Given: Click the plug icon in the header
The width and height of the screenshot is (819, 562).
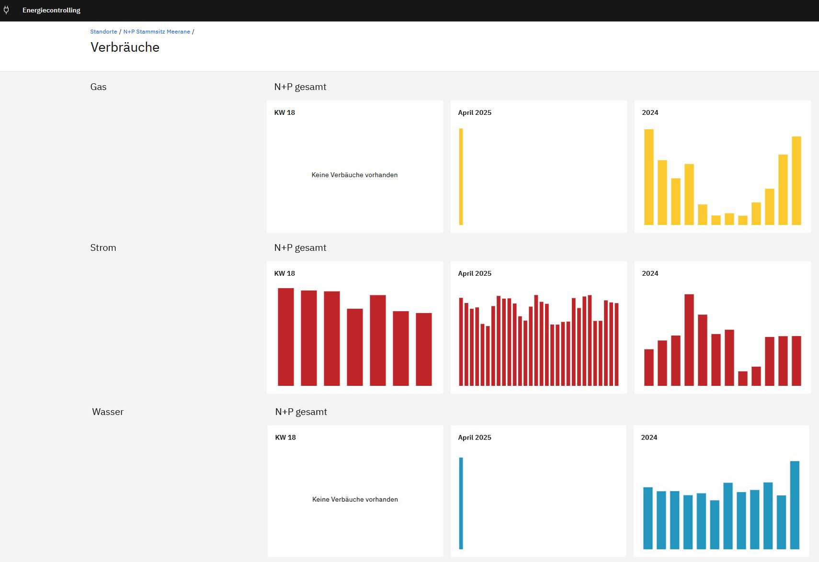Looking at the screenshot, I should [6, 10].
